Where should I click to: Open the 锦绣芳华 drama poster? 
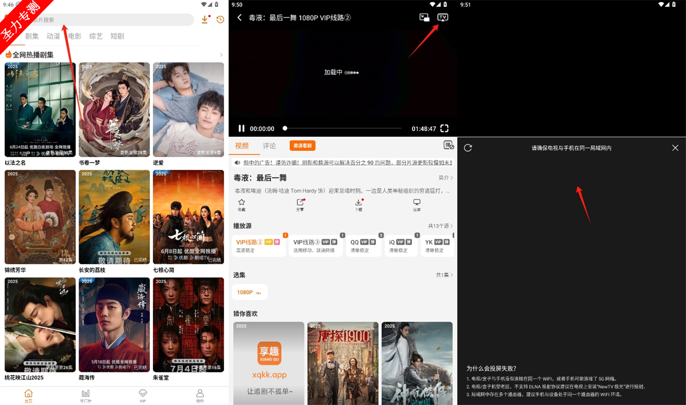pyautogui.click(x=40, y=217)
